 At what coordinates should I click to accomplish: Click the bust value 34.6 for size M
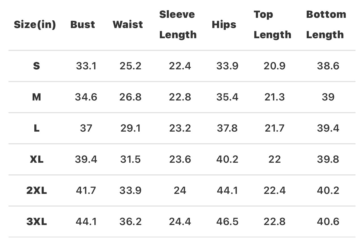(x=86, y=97)
